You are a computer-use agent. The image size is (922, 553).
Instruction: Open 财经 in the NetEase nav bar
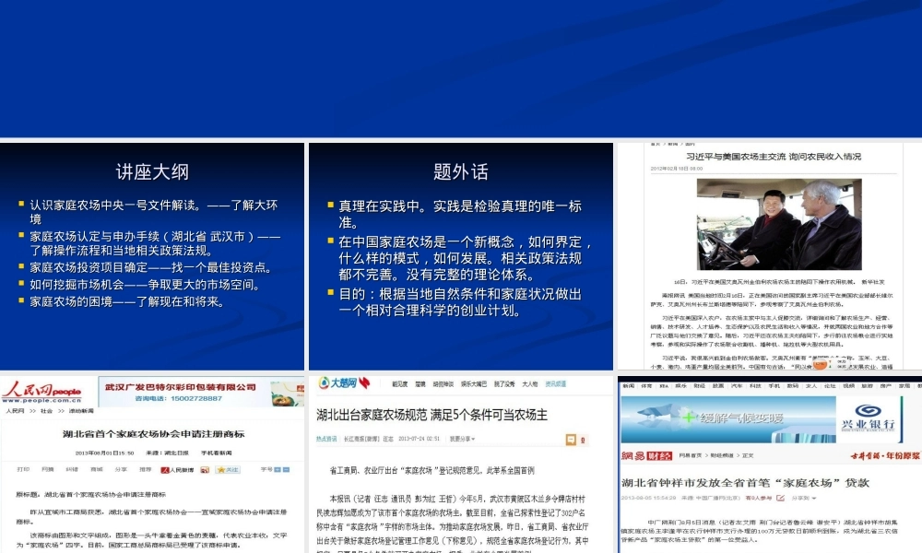(x=699, y=386)
